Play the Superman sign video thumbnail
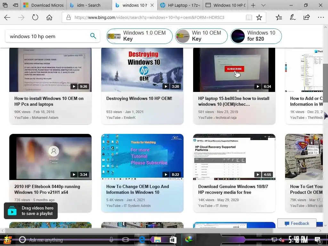 (x=304, y=157)
